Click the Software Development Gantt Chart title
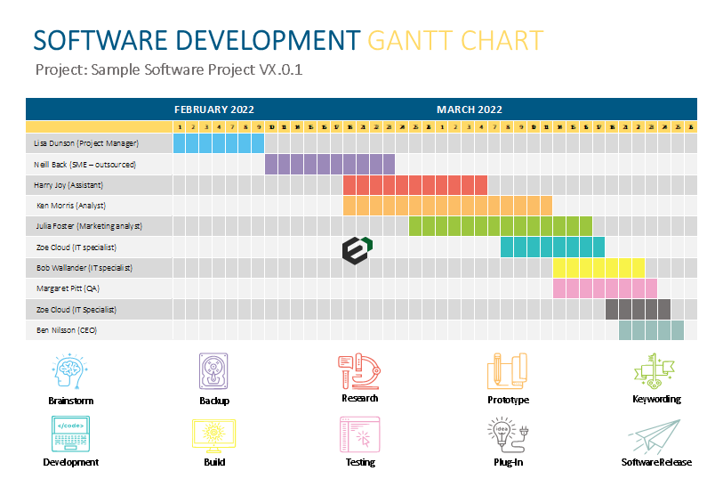 pos(287,41)
